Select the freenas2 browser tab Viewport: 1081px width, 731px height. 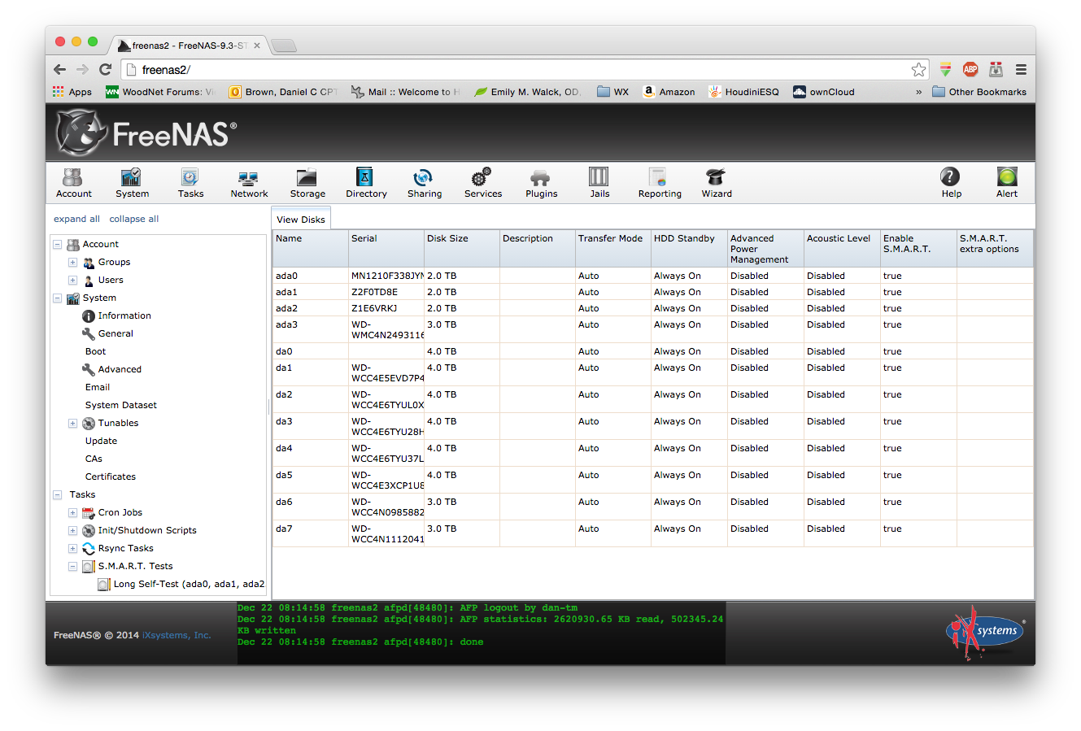tap(189, 46)
